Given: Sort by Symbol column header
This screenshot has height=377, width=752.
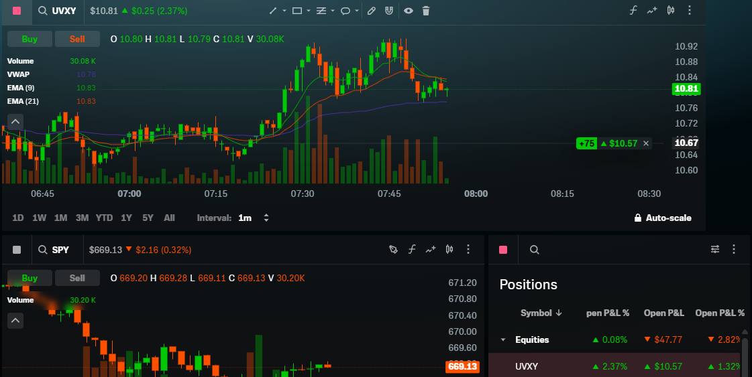Looking at the screenshot, I should 541,313.
